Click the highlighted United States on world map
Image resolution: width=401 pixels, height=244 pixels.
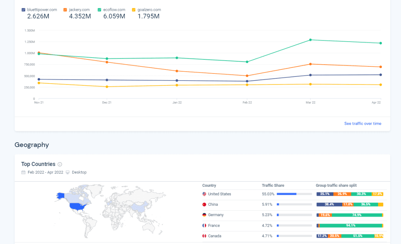(x=77, y=206)
